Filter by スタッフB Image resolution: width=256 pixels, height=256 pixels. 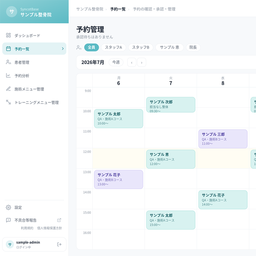pos(140,47)
